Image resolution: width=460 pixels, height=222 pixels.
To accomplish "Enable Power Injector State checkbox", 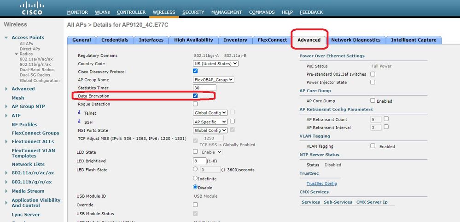I will [x=373, y=82].
